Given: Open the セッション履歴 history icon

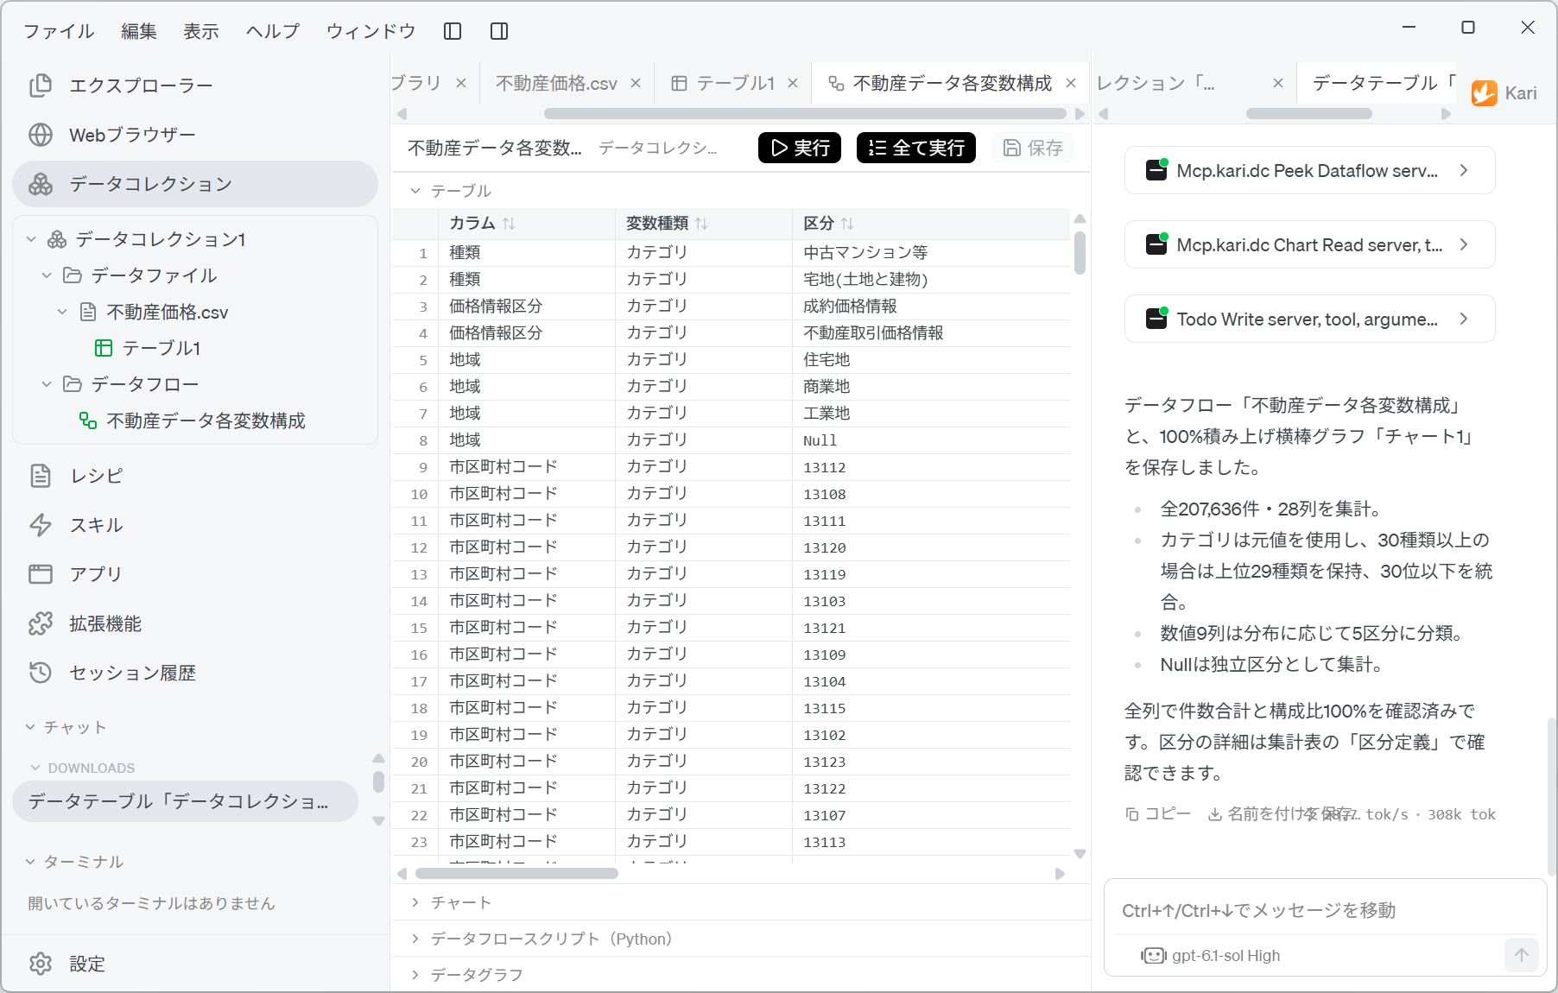Looking at the screenshot, I should pyautogui.click(x=41, y=673).
